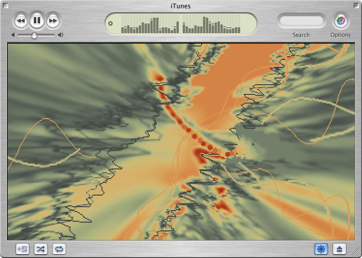Turn off the visualizer button
The height and width of the screenshot is (258, 362).
321,249
